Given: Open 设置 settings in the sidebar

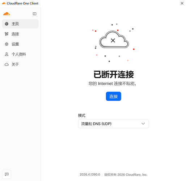Looking at the screenshot, I should click(20, 44).
